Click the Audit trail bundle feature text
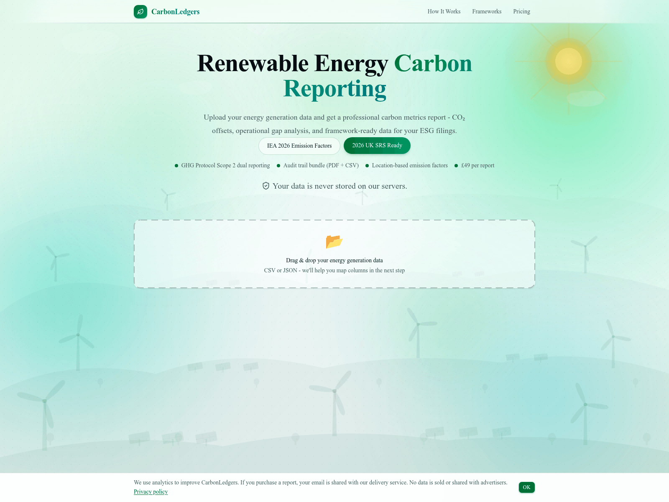The height and width of the screenshot is (502, 669). pos(321,166)
